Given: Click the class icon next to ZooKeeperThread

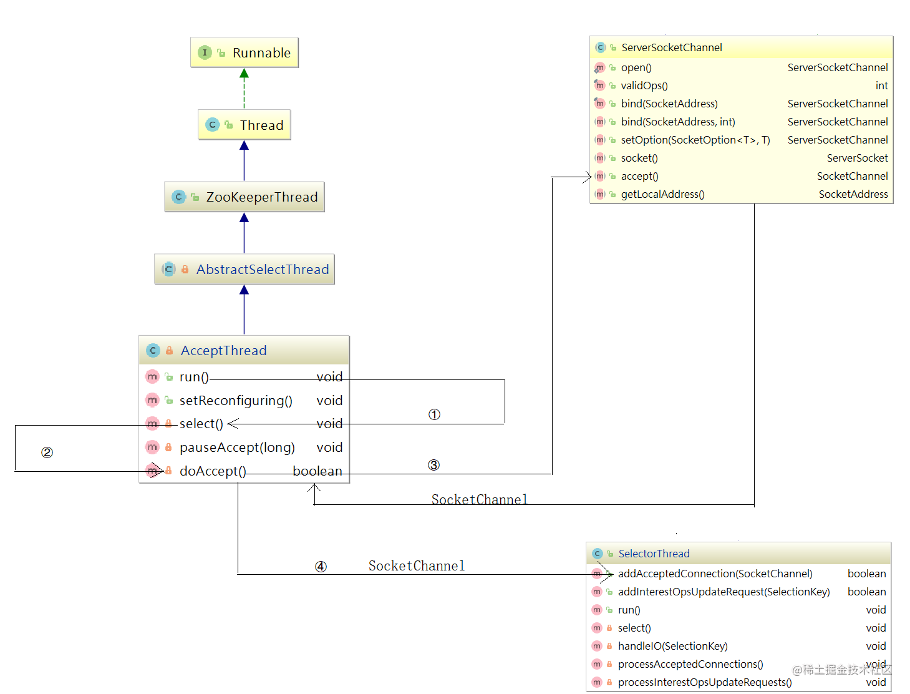Looking at the screenshot, I should click(178, 197).
